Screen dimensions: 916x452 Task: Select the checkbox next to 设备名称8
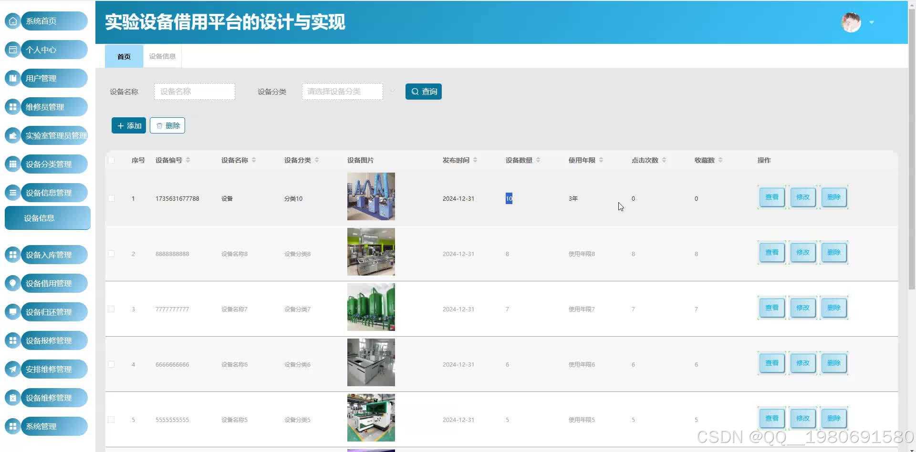click(111, 254)
